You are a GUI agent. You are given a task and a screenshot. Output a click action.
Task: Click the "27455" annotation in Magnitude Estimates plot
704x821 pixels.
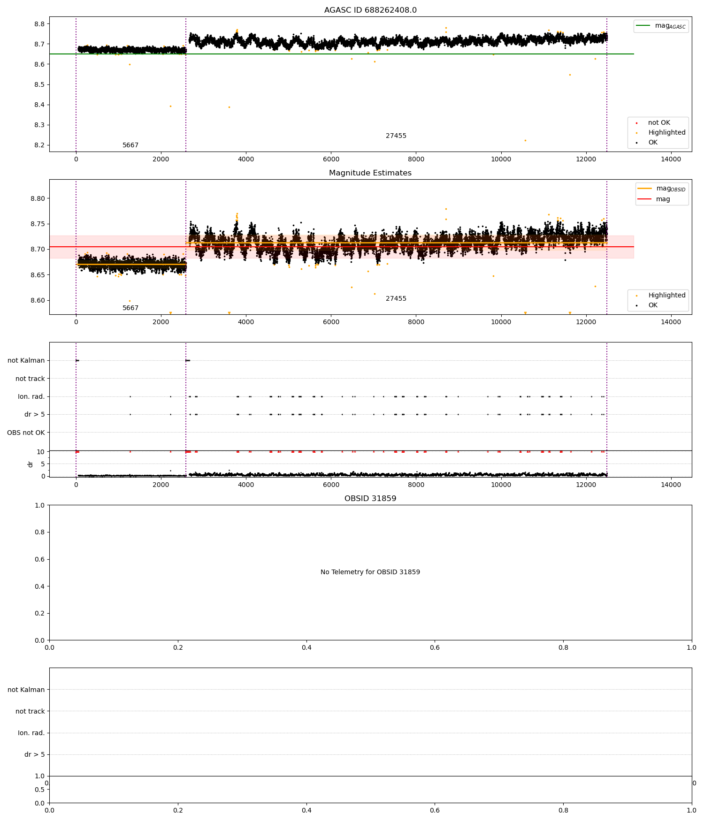(396, 299)
